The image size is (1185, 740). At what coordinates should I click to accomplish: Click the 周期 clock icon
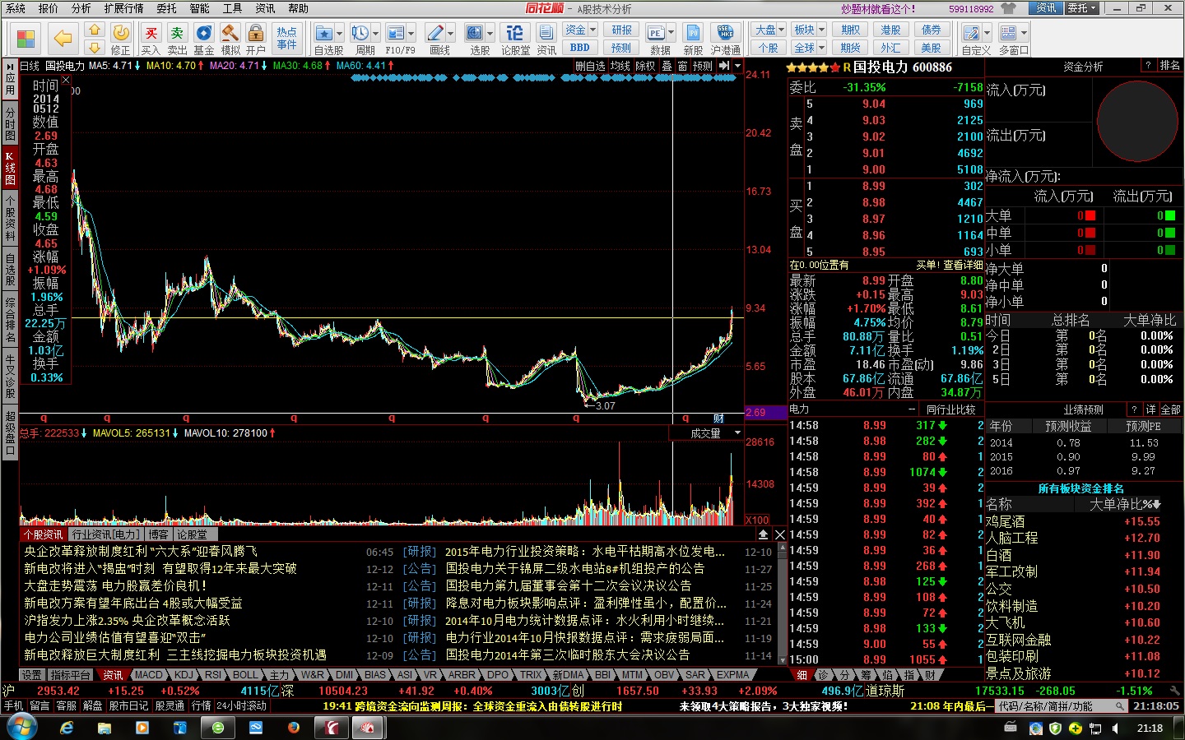click(360, 33)
